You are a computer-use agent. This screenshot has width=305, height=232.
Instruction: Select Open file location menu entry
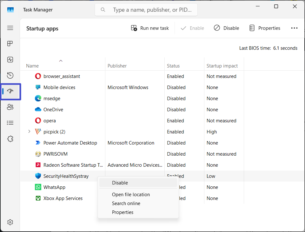click(131, 195)
